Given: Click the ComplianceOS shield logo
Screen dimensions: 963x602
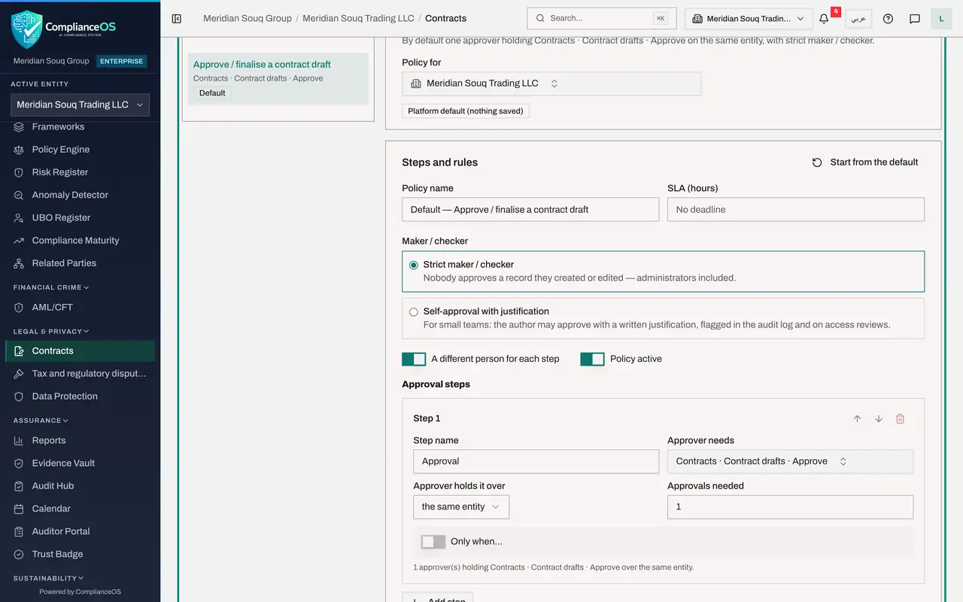Looking at the screenshot, I should [x=27, y=29].
